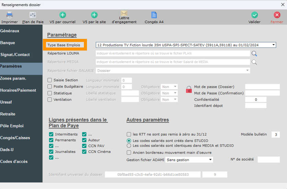287x189 pixels.
Task: Open Statistique Obligatoire dropdown
Action: click(x=169, y=93)
